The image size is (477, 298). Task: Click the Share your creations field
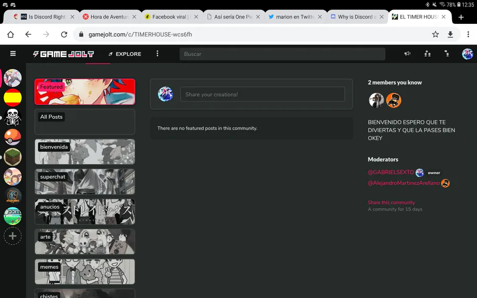pyautogui.click(x=262, y=94)
